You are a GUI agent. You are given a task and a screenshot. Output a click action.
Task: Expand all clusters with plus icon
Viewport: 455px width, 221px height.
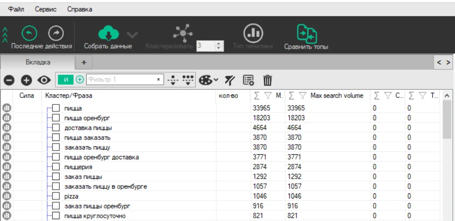26,80
